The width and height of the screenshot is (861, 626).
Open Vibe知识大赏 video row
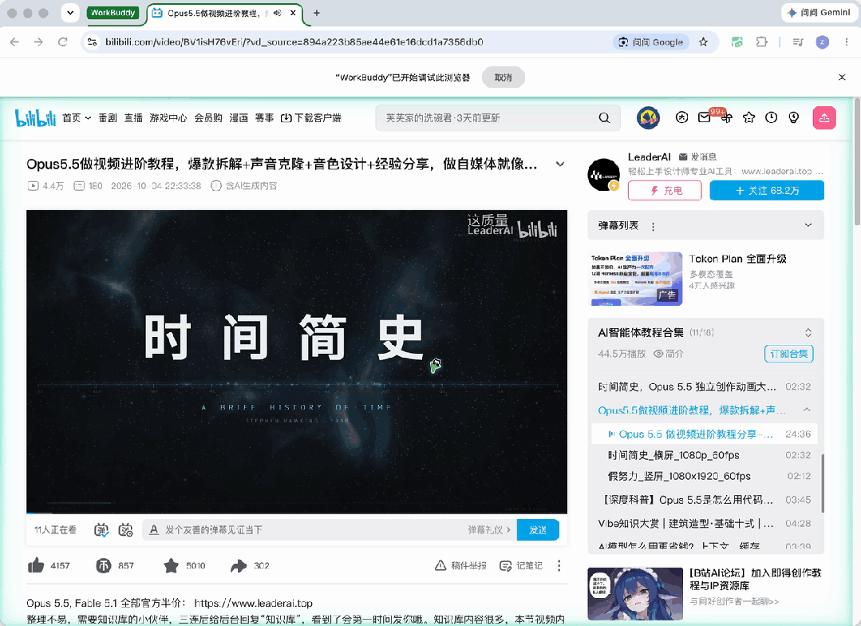pos(705,523)
